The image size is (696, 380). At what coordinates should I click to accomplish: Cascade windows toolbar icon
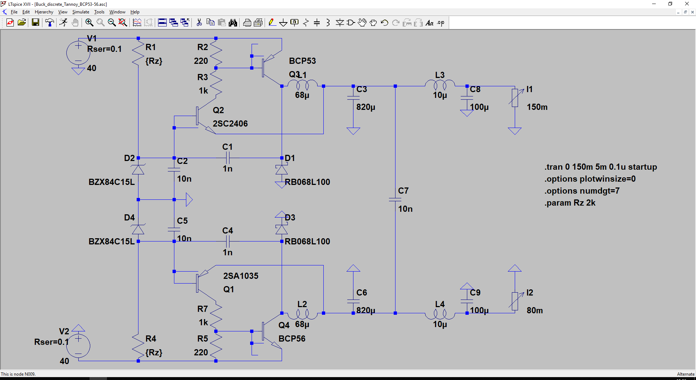coord(174,23)
